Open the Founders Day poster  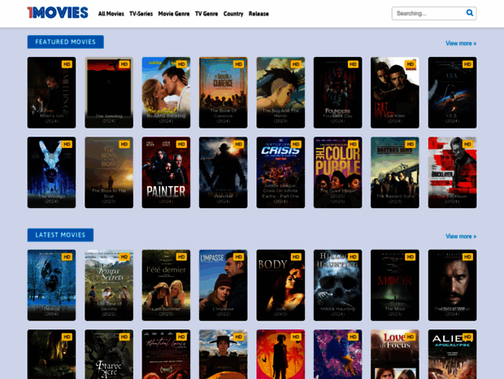(337, 93)
